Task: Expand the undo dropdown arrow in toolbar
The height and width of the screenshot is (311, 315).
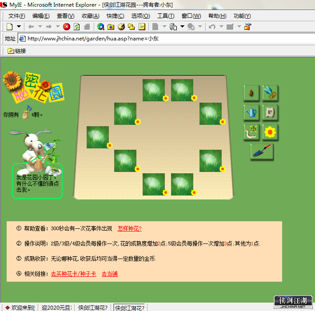Action: click(x=221, y=27)
